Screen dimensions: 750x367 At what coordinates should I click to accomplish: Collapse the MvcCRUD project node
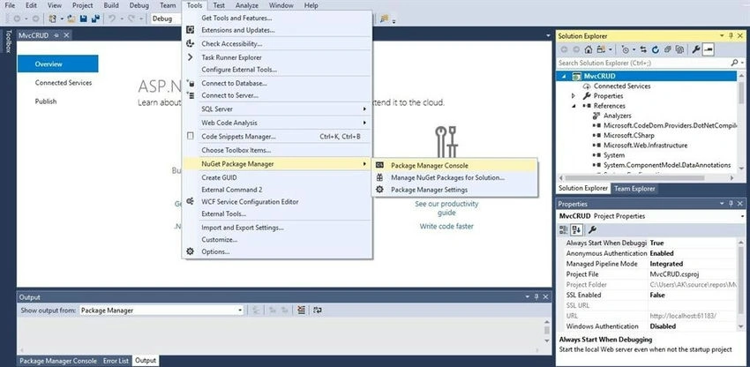564,76
